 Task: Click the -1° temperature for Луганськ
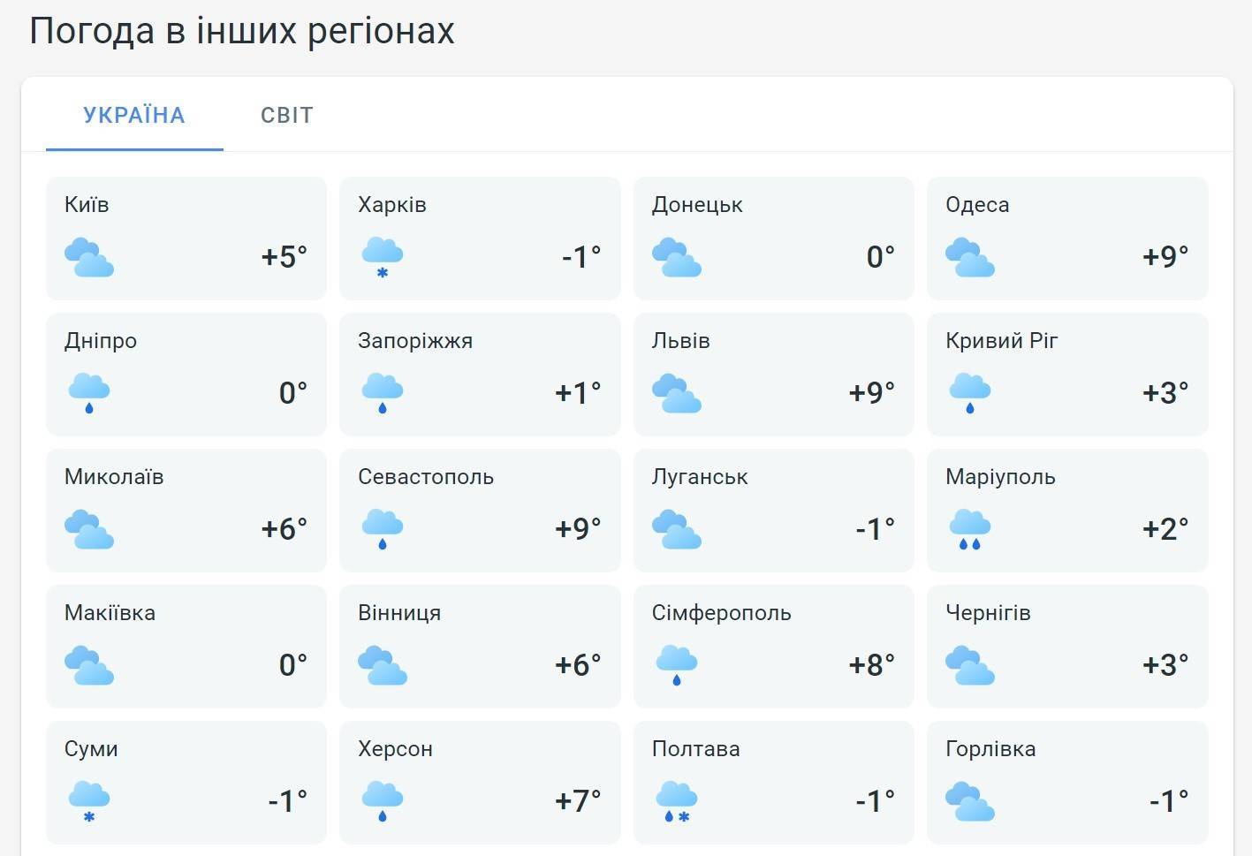(875, 529)
